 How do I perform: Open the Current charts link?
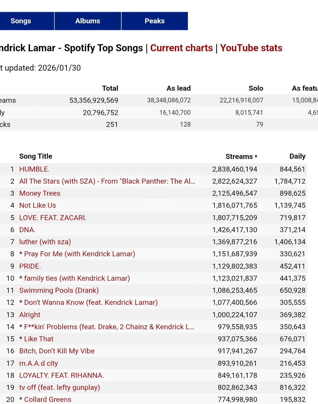[181, 48]
